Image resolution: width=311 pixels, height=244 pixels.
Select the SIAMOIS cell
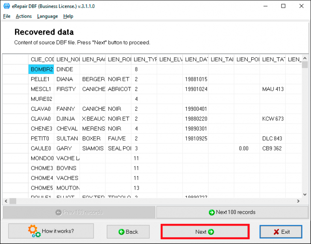point(93,148)
